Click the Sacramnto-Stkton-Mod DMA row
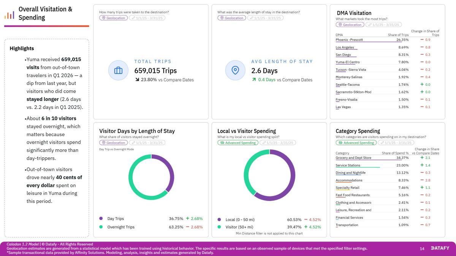This screenshot has height=256, width=456. click(x=388, y=92)
